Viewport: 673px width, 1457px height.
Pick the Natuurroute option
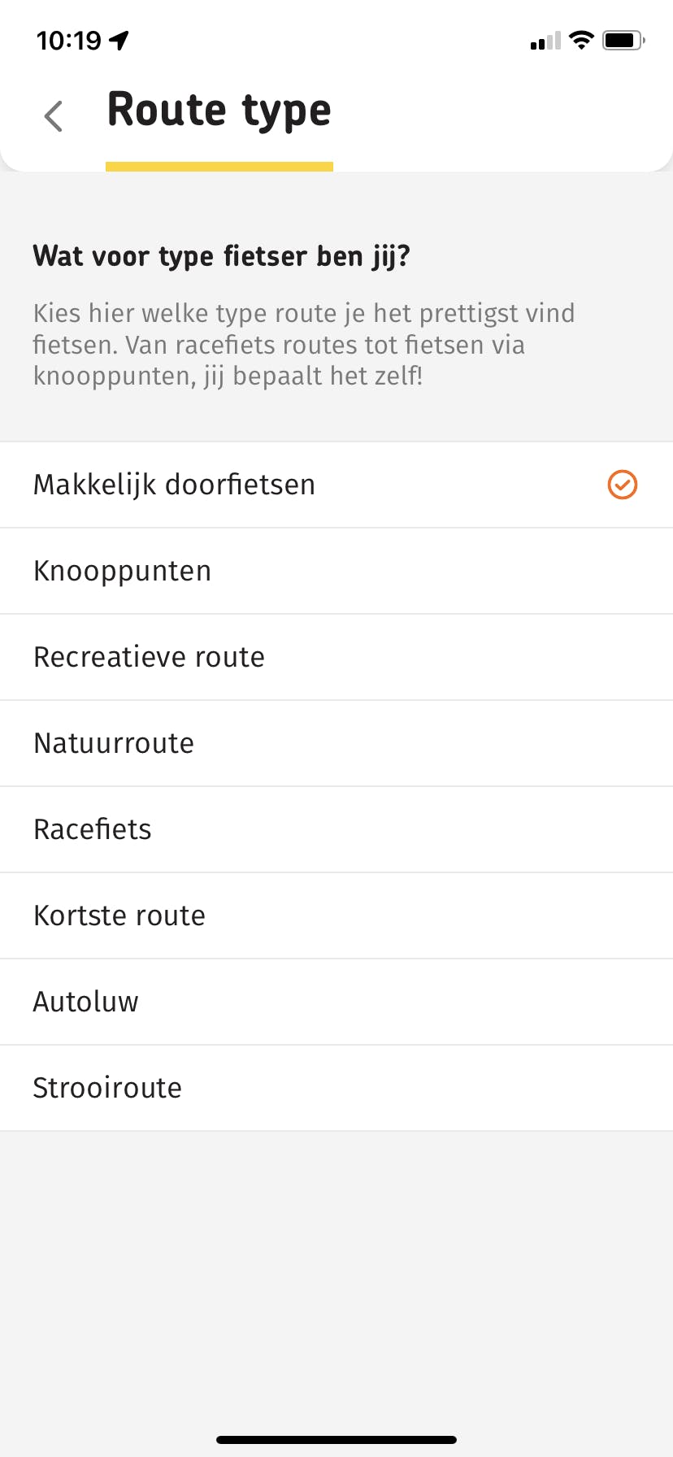tap(114, 743)
